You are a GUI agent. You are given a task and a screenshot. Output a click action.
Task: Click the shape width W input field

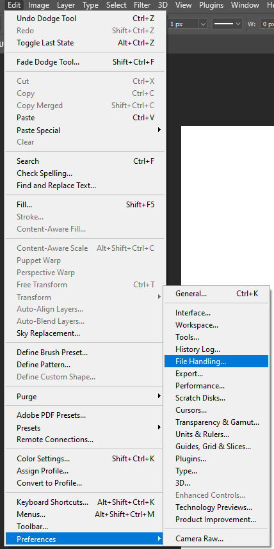tap(267, 24)
